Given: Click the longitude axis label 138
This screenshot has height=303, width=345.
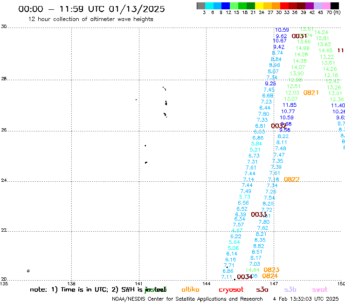Looking at the screenshot, I should [x=71, y=283].
